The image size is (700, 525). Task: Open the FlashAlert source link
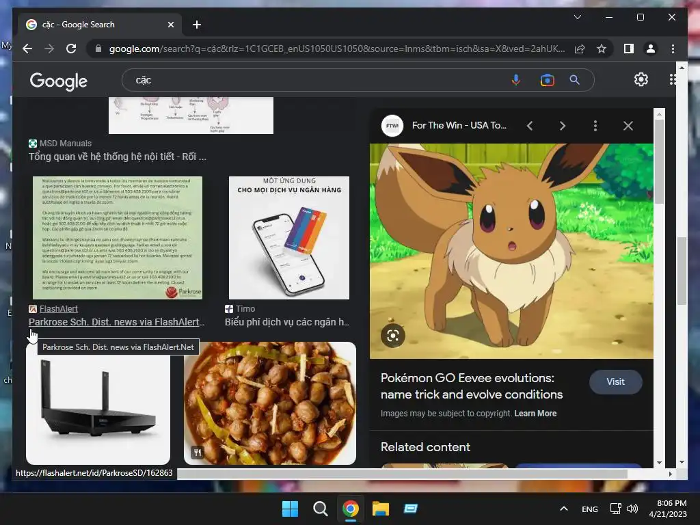(53, 308)
